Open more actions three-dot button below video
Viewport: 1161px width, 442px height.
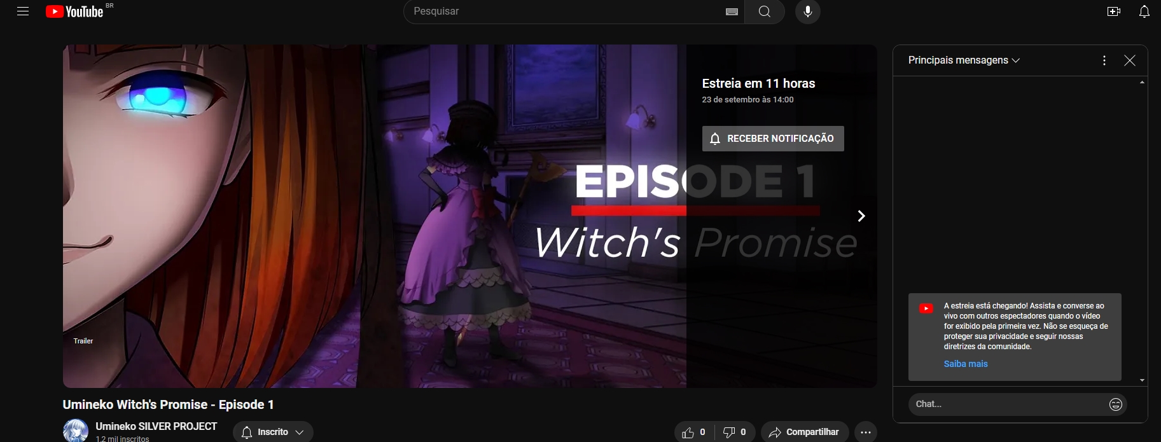(x=866, y=432)
